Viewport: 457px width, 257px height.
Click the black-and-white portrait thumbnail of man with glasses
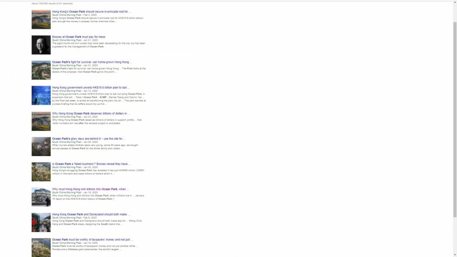tap(41, 45)
